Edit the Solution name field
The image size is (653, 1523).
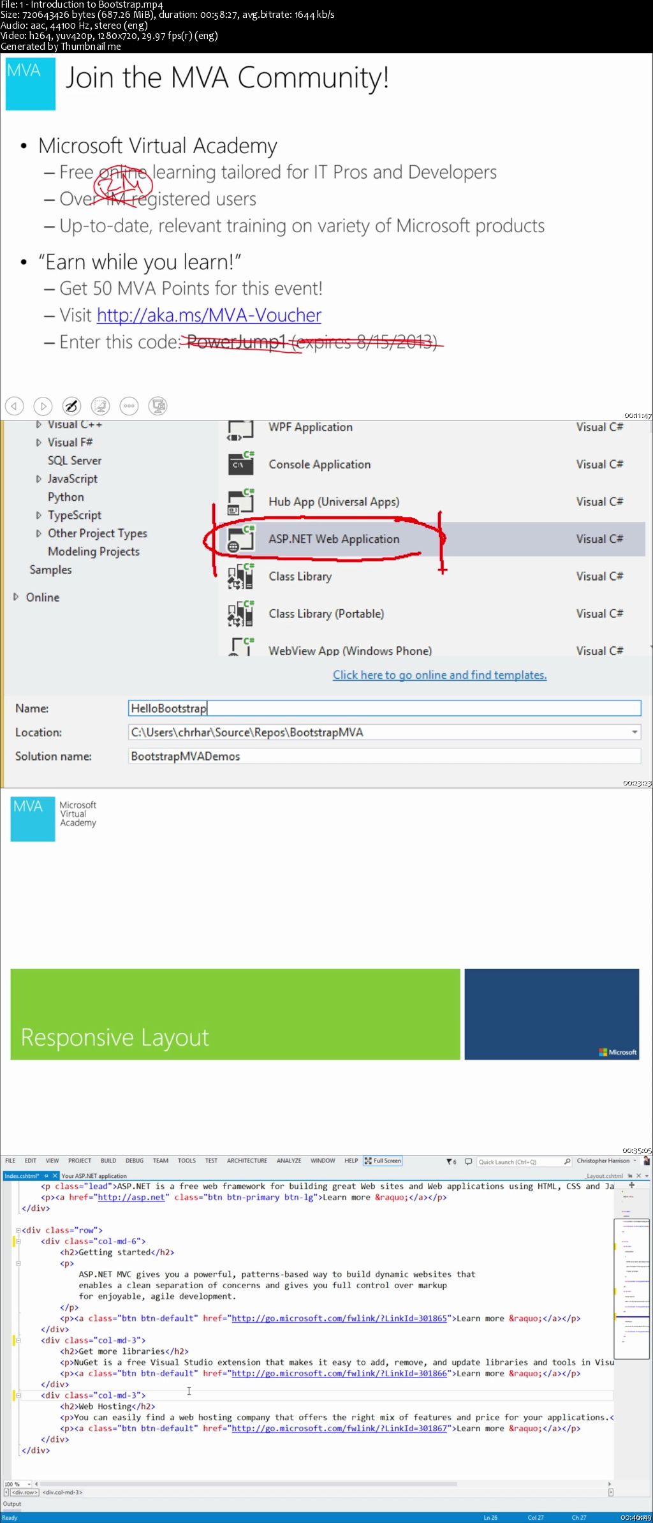click(x=385, y=756)
